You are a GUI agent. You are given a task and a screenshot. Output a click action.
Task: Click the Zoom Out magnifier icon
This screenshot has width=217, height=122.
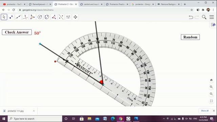(211, 94)
